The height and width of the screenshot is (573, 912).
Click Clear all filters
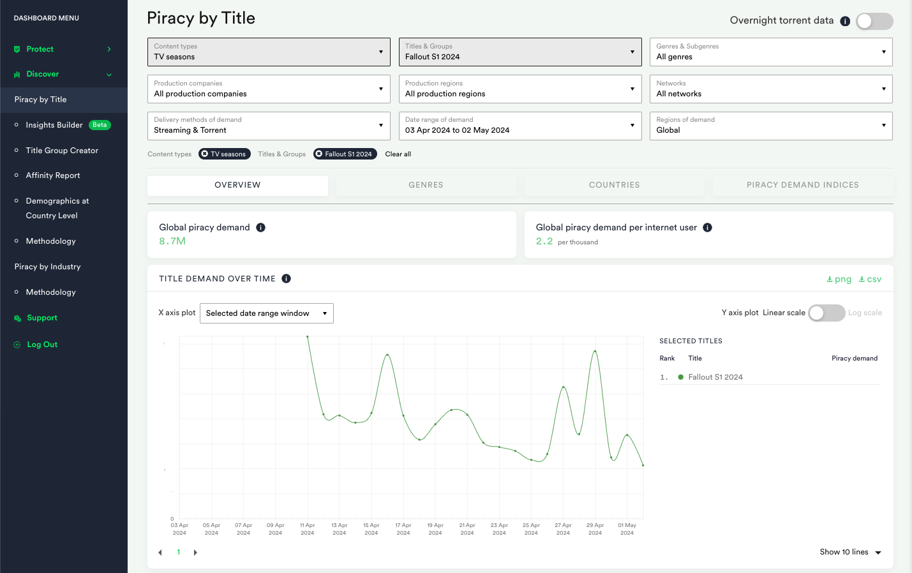[x=398, y=154]
